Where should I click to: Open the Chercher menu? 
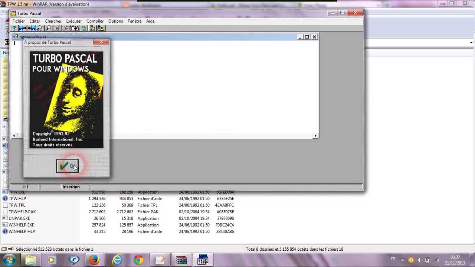(x=53, y=21)
